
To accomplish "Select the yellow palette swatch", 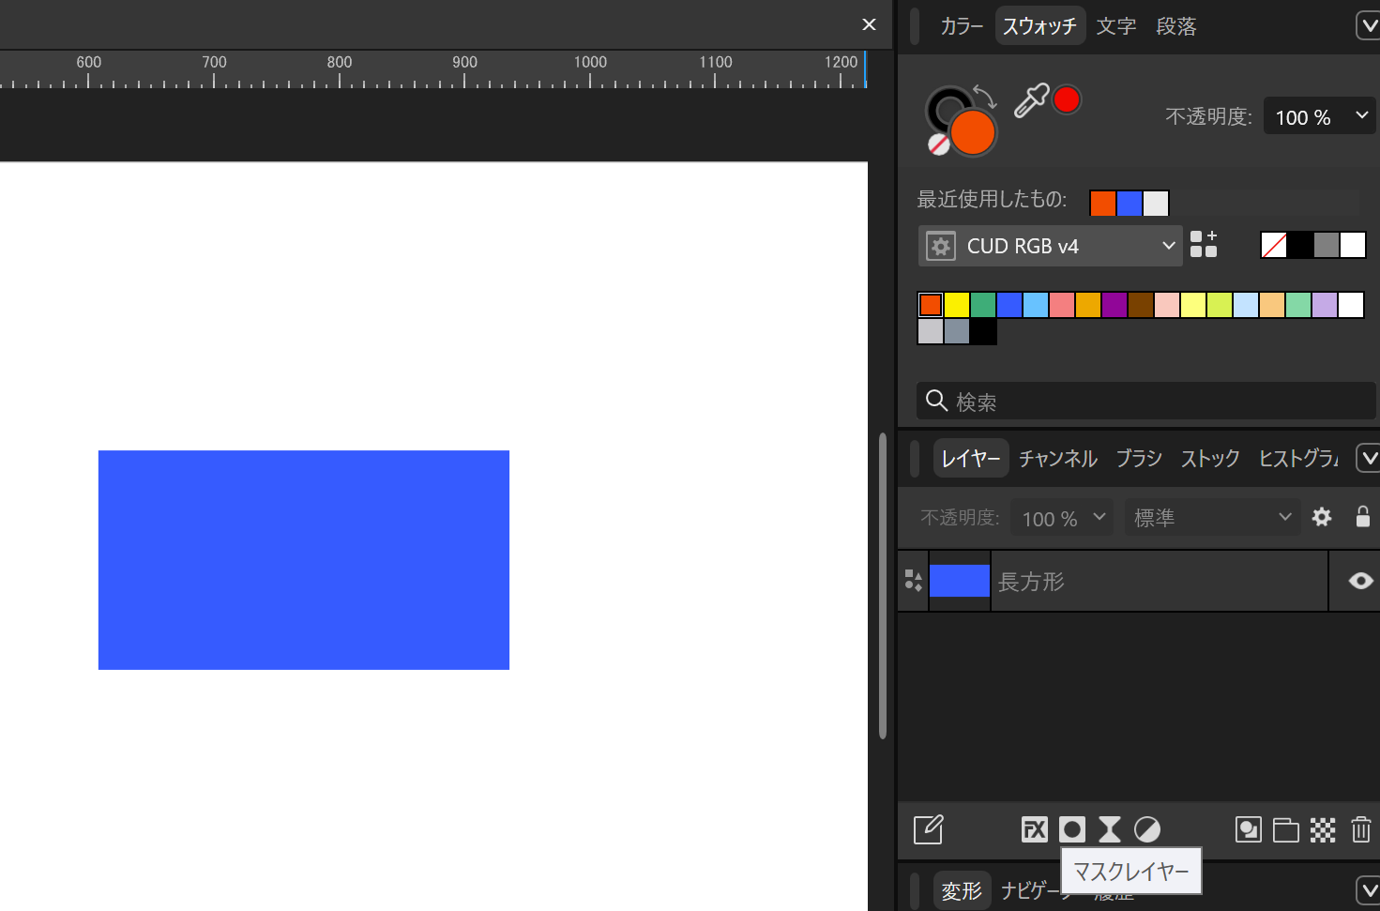I will click(x=957, y=305).
